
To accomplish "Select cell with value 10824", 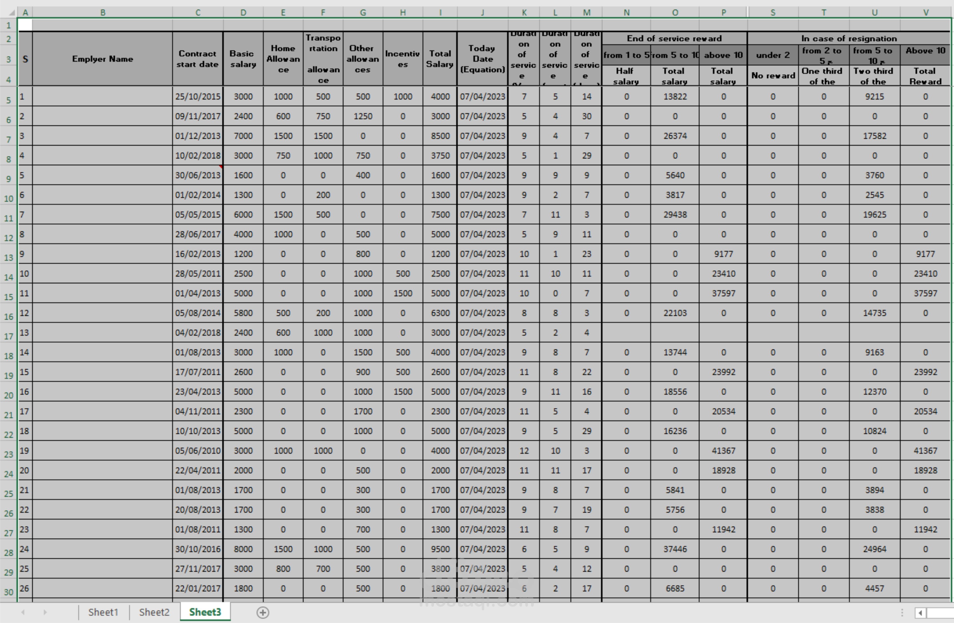I will pyautogui.click(x=875, y=431).
